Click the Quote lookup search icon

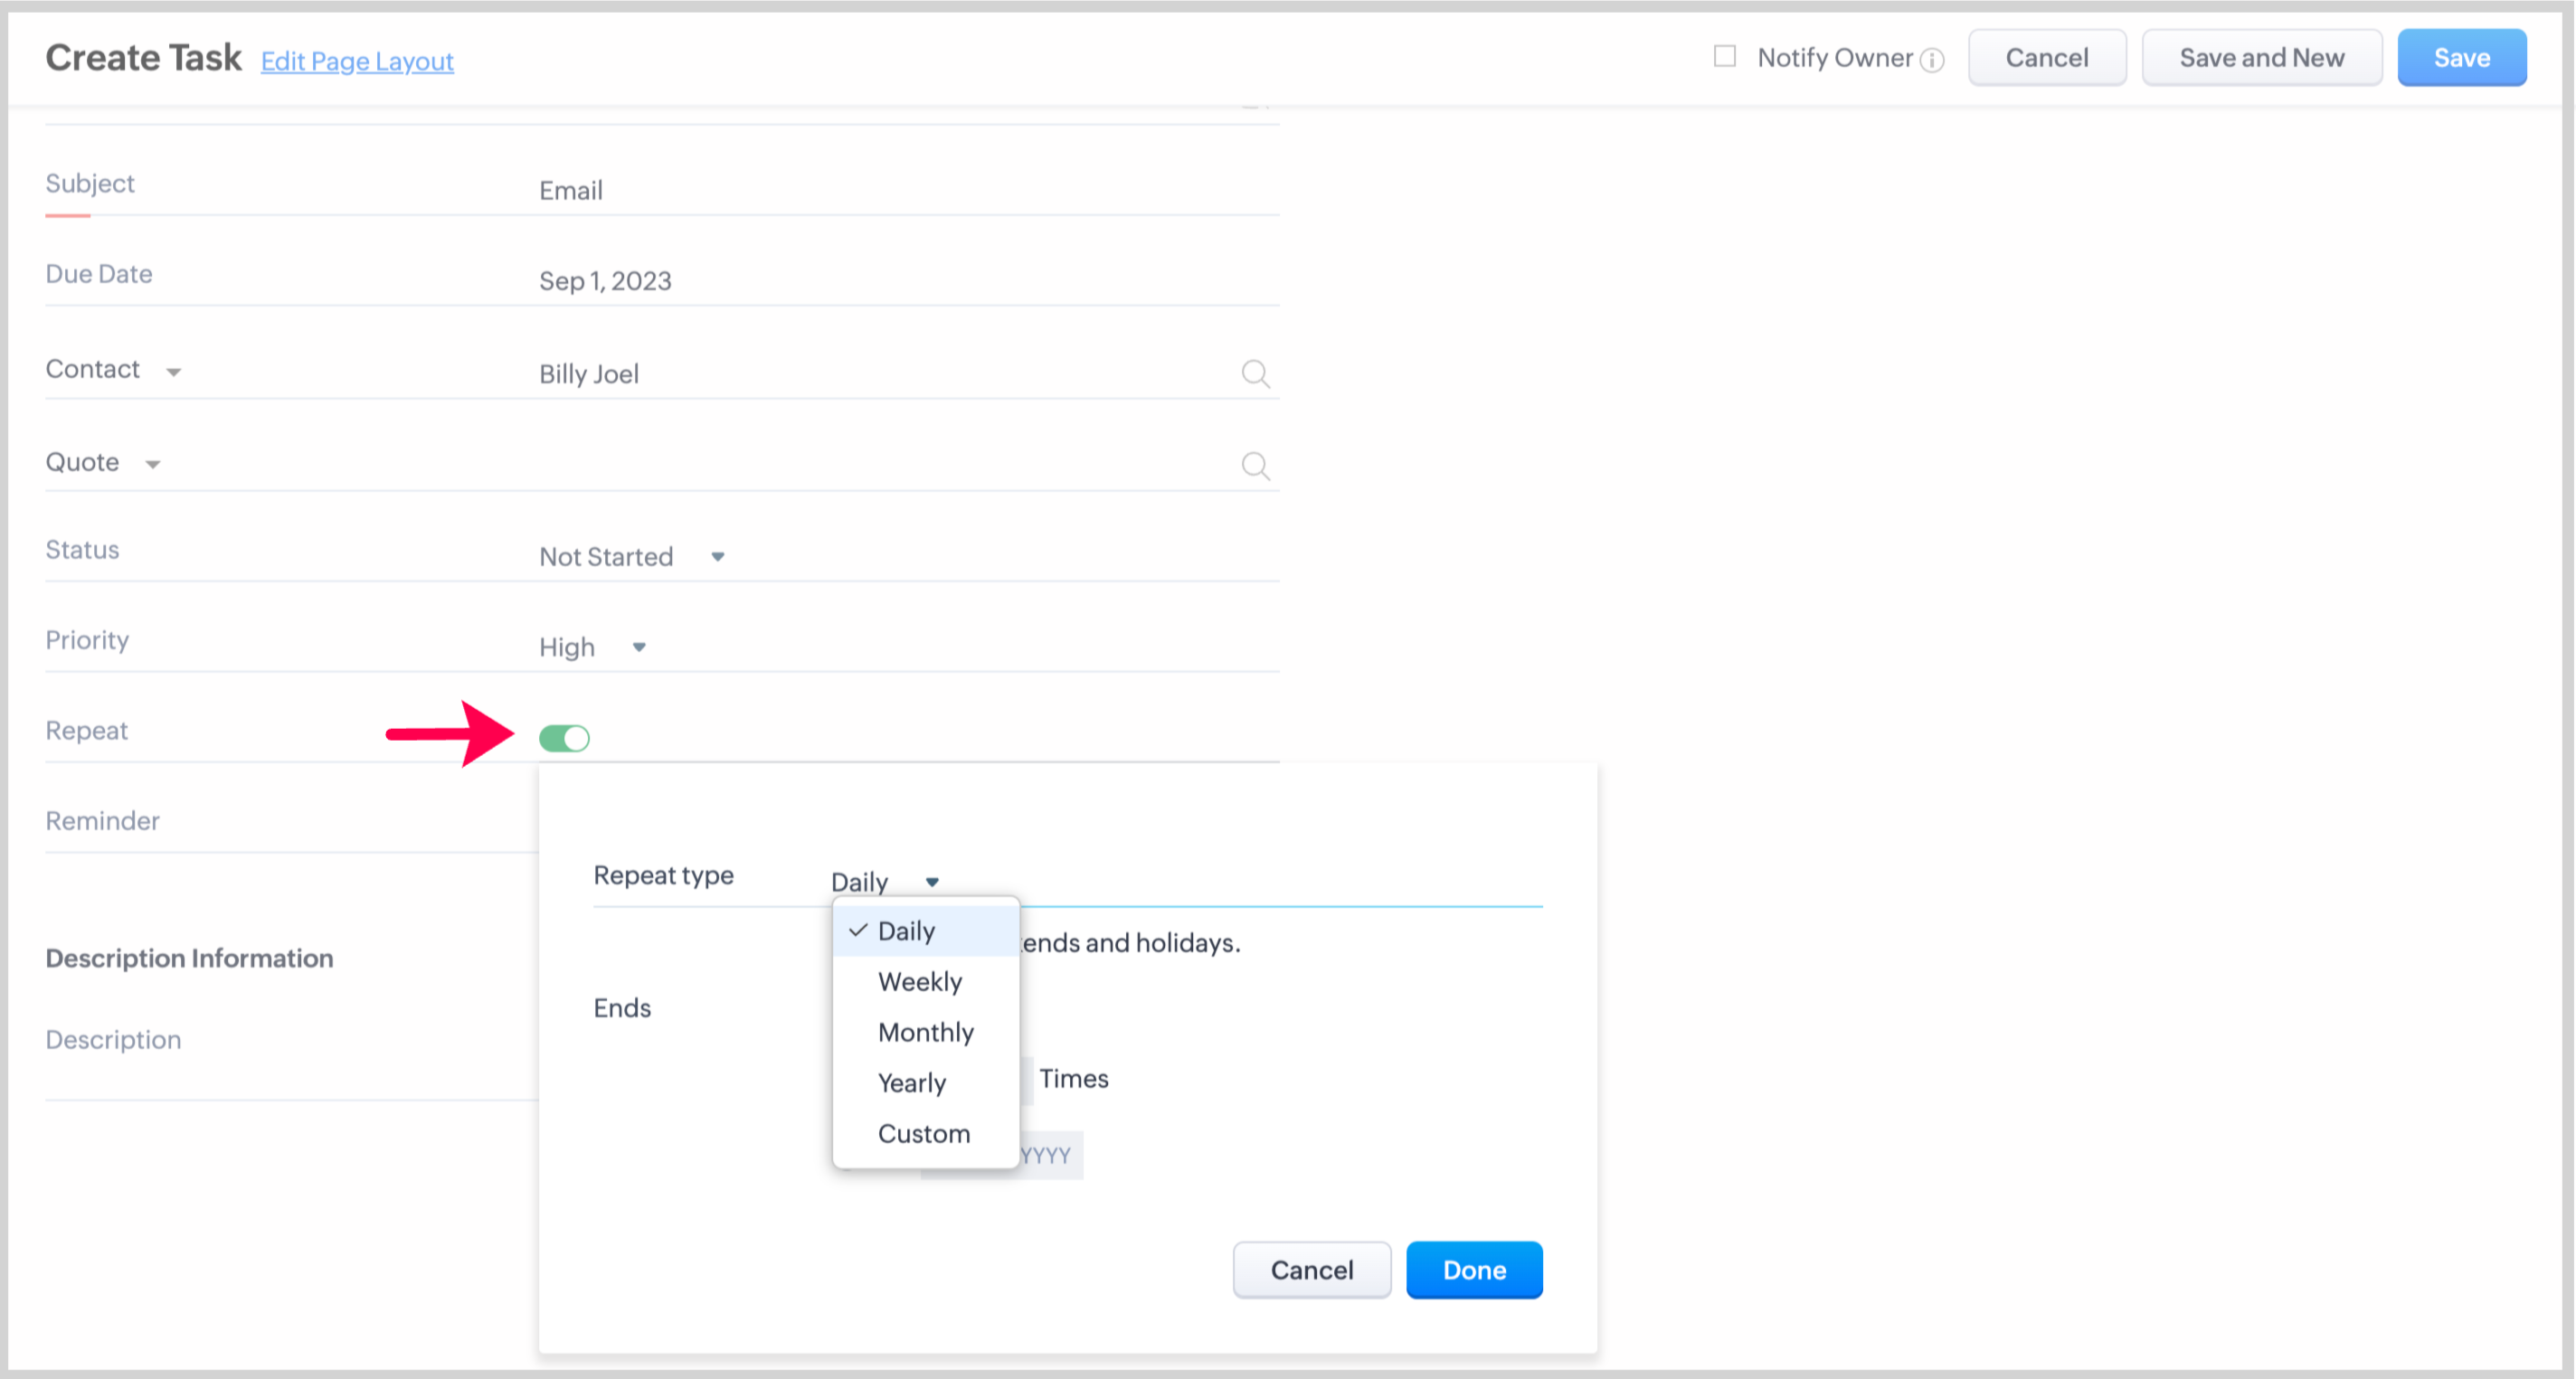tap(1255, 466)
